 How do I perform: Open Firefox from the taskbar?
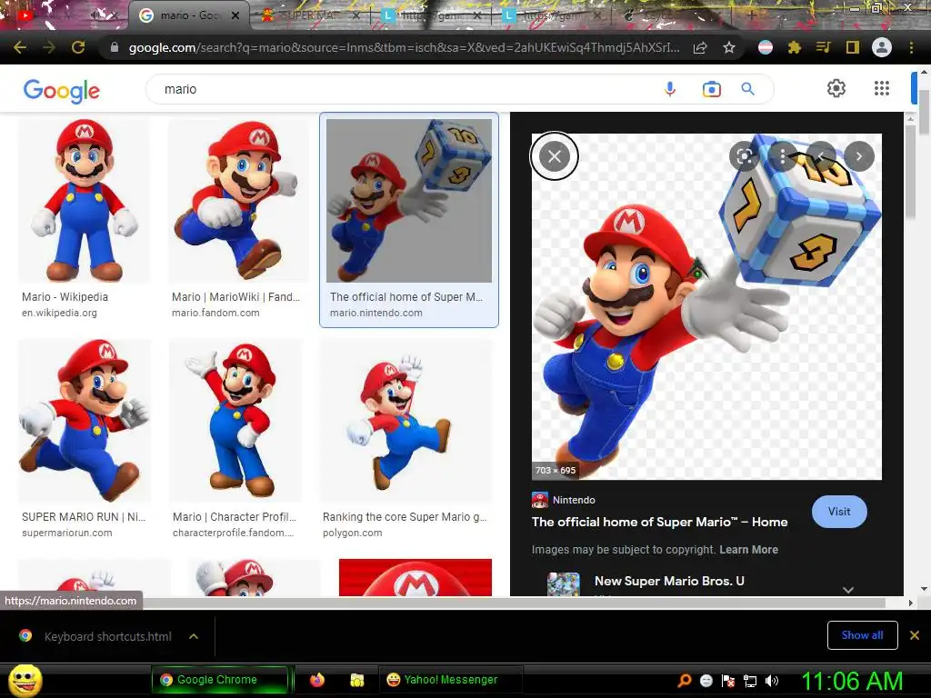tap(317, 680)
